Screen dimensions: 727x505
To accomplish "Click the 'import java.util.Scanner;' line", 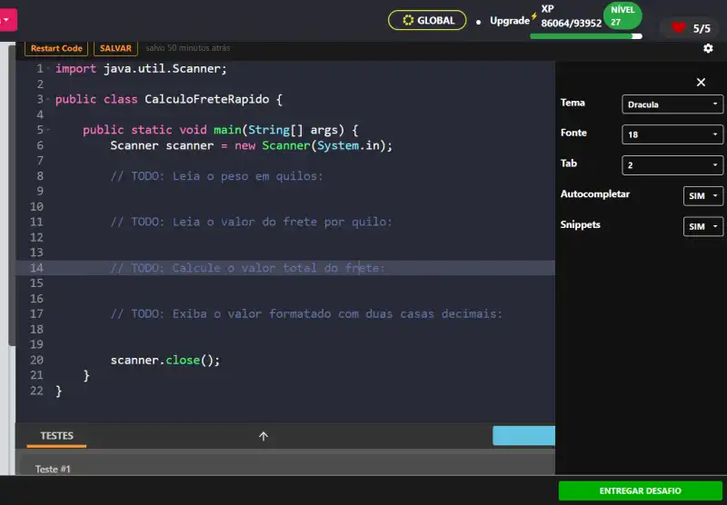I will 141,68.
